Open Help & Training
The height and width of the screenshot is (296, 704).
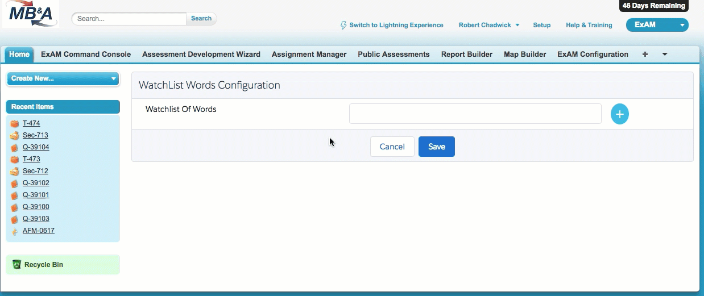(x=589, y=25)
